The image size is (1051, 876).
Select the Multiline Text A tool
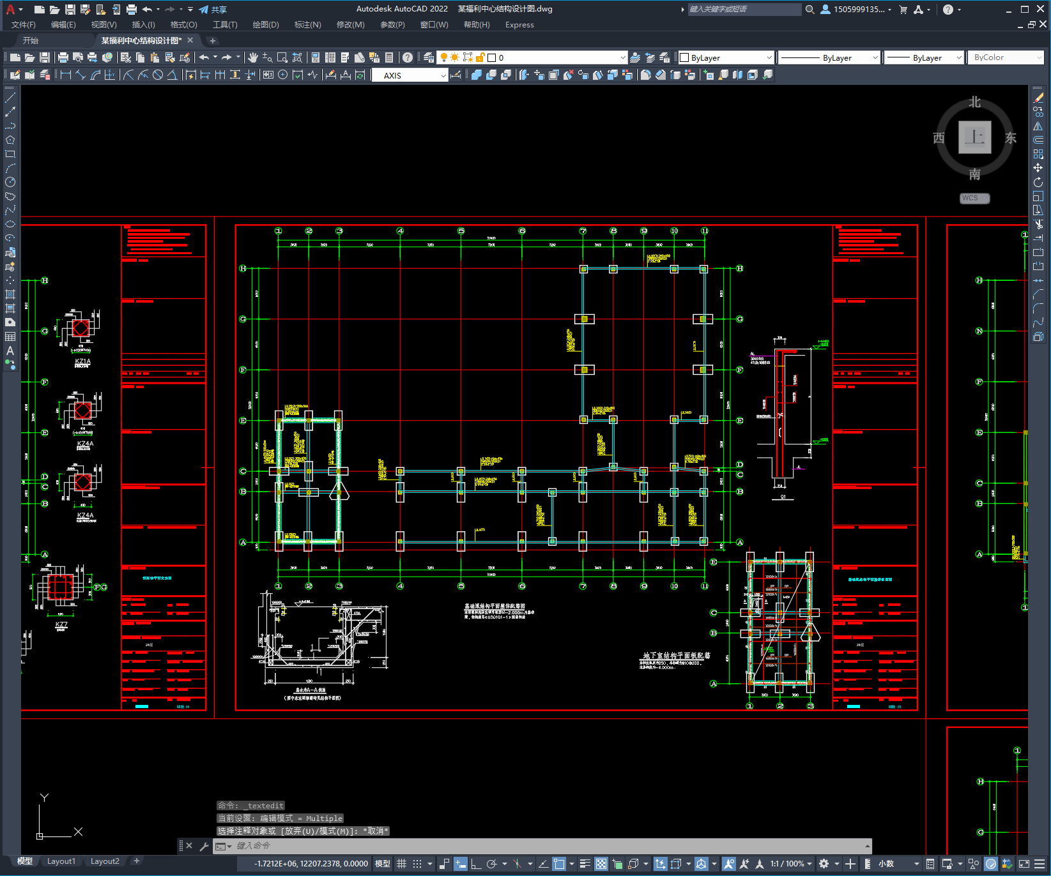(x=10, y=351)
